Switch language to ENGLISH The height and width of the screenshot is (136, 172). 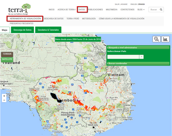coord(134,4)
